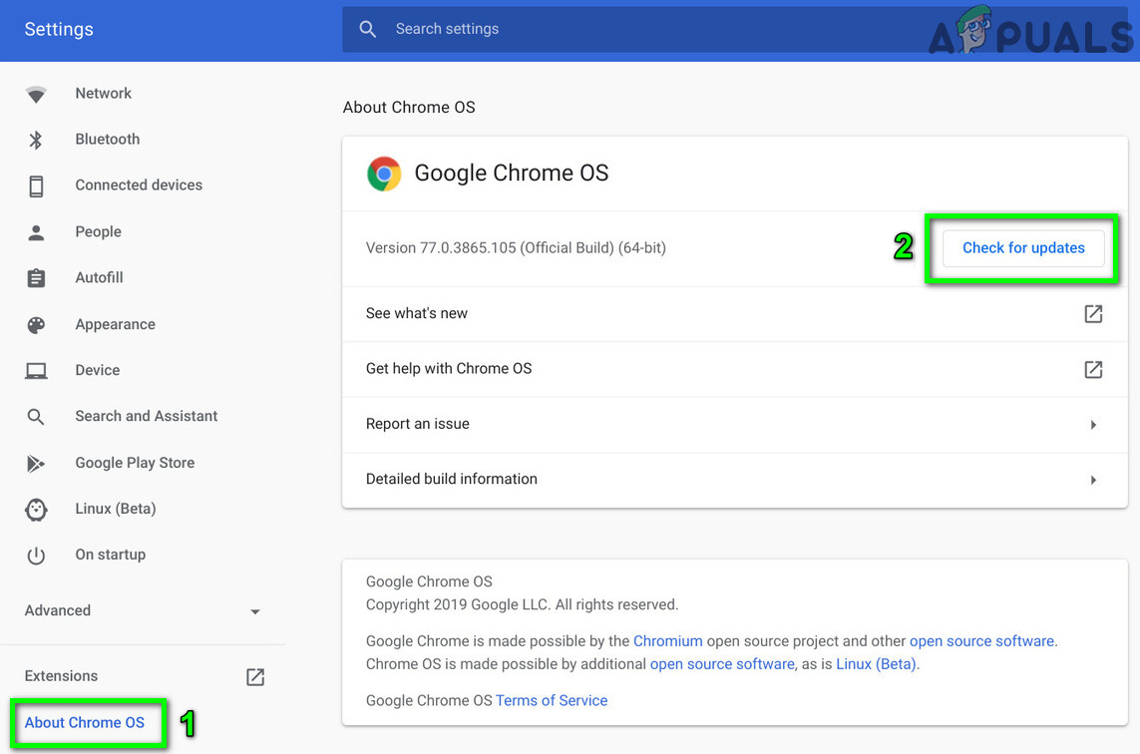This screenshot has width=1140, height=754.
Task: Click the On startup power icon
Action: coord(36,556)
